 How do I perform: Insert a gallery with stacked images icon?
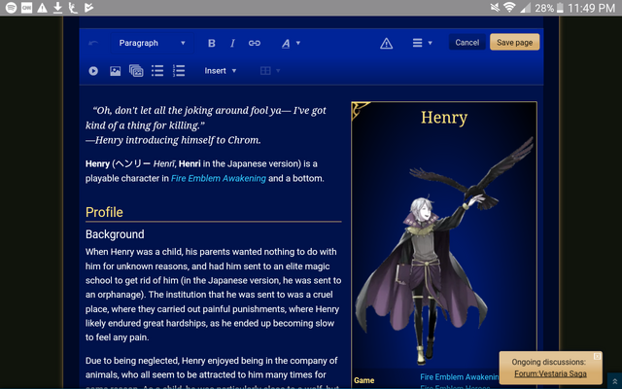point(136,71)
